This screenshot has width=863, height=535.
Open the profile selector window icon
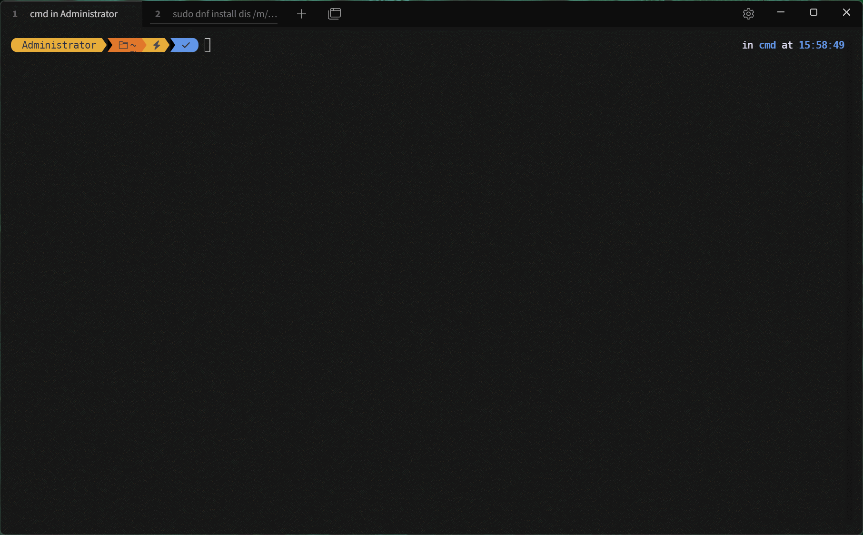click(x=335, y=14)
